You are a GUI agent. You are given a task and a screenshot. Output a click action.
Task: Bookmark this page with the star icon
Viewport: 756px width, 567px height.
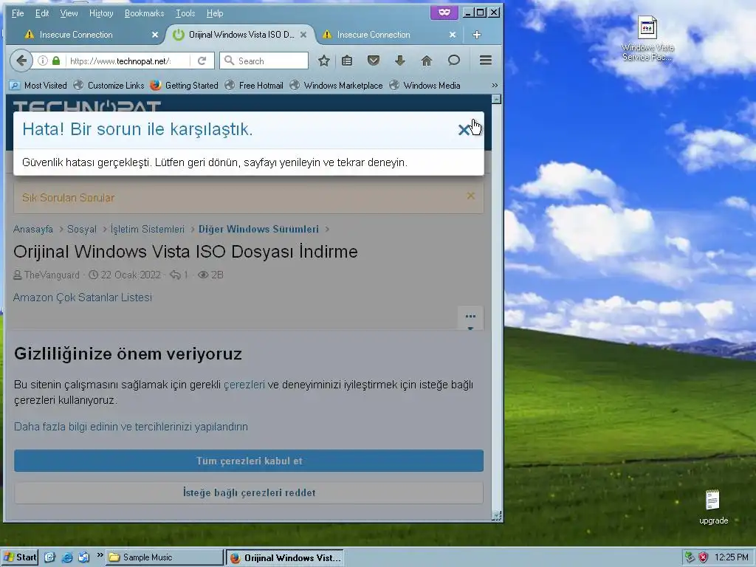(324, 61)
